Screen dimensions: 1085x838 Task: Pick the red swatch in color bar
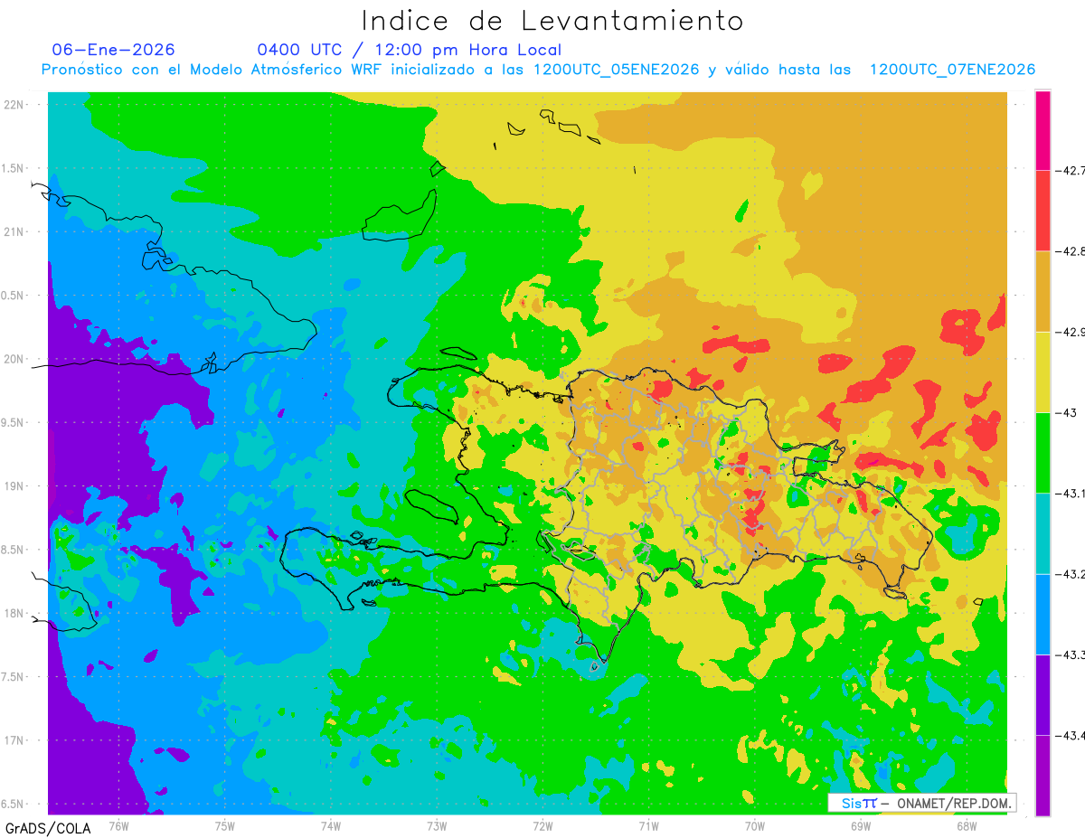tap(1043, 211)
